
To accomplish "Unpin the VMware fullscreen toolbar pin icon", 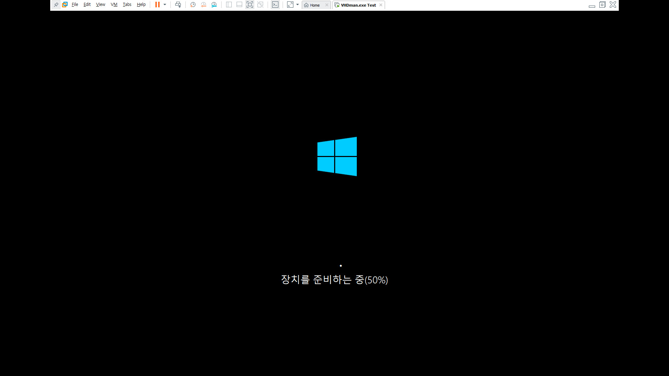I will [x=56, y=5].
